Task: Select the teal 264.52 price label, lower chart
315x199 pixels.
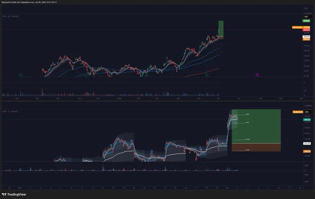Action: pos(307,119)
